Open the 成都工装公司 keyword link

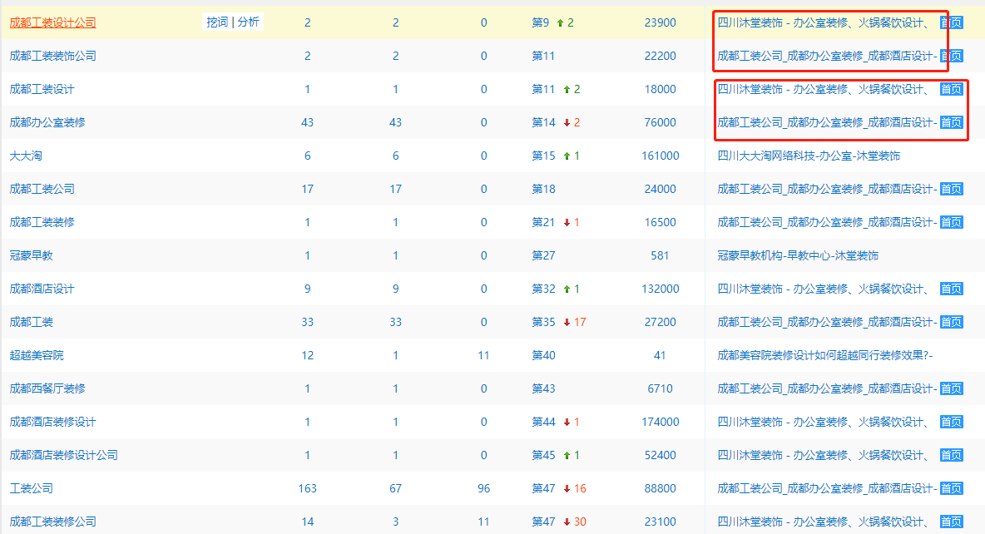(42, 189)
